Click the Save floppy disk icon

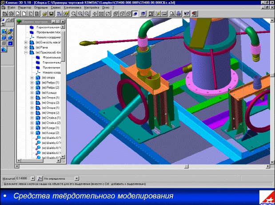[x=51, y=14]
